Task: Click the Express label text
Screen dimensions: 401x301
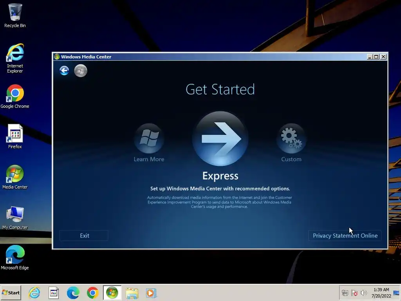Action: pyautogui.click(x=220, y=176)
